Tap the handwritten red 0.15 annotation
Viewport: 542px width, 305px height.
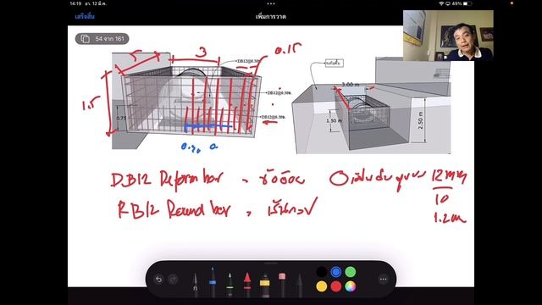pyautogui.click(x=288, y=49)
